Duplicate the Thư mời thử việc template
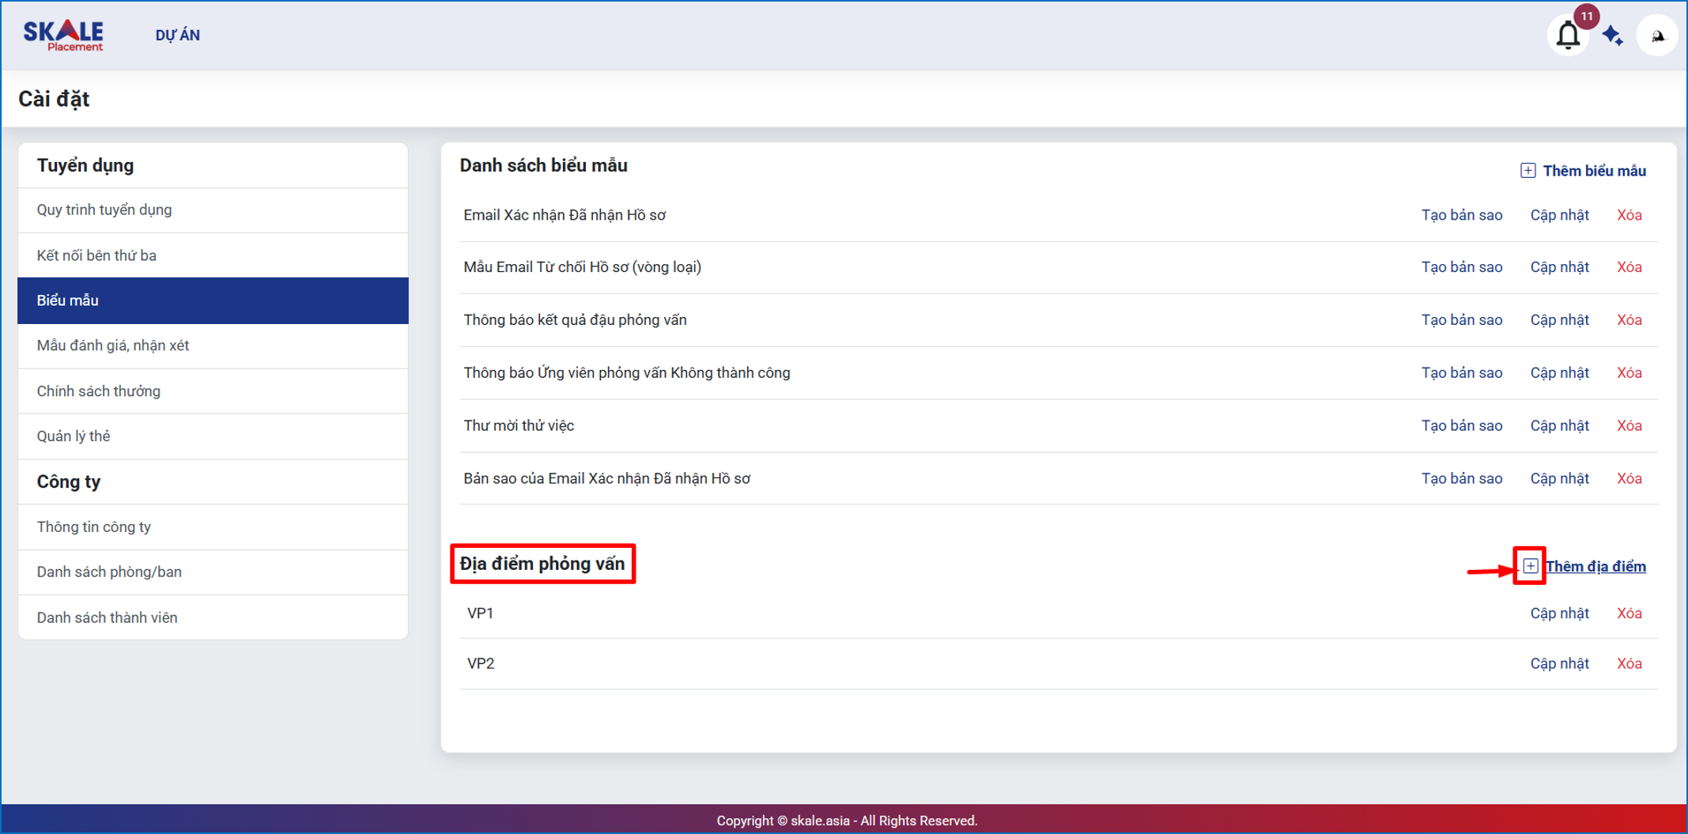The width and height of the screenshot is (1688, 834). (x=1461, y=425)
